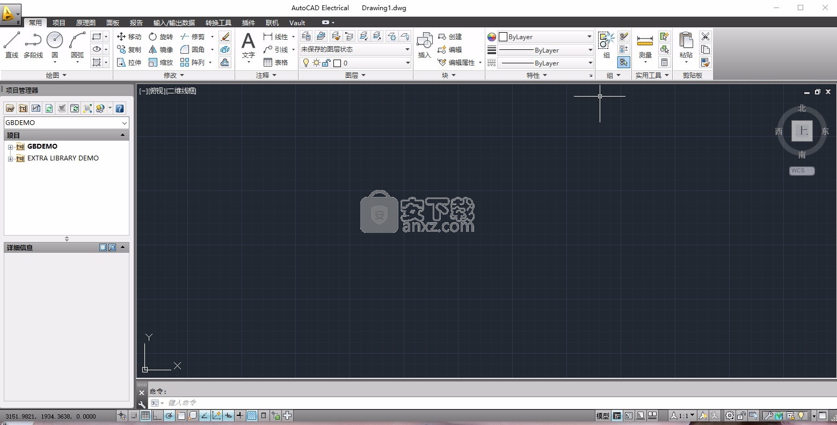This screenshot has height=425, width=837.
Task: Open the layer state dropdown (未保存的图层状态)
Action: click(x=355, y=49)
